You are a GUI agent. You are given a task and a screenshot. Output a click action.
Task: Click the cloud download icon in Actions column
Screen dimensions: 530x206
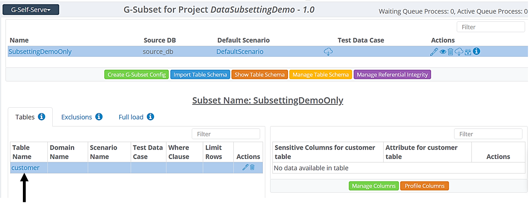click(x=459, y=52)
